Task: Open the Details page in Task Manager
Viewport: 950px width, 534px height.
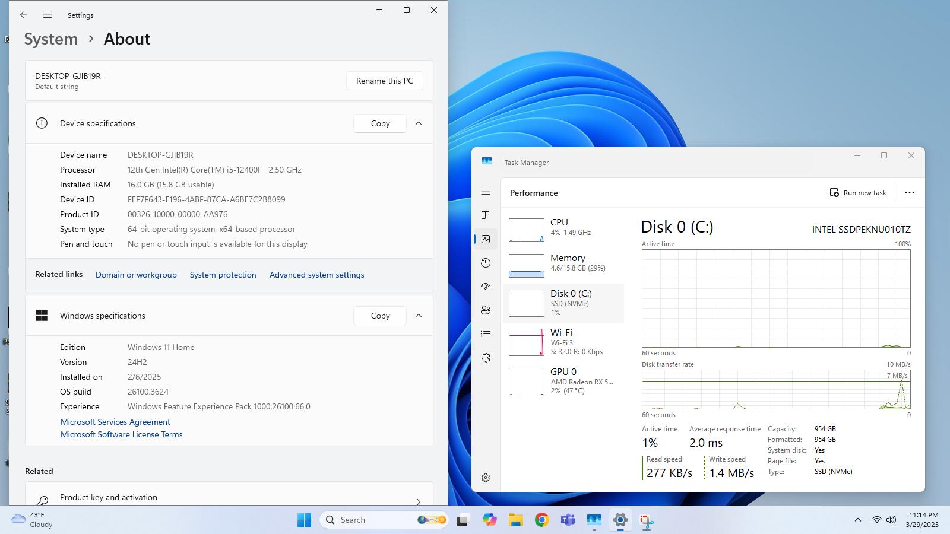Action: pyautogui.click(x=486, y=333)
